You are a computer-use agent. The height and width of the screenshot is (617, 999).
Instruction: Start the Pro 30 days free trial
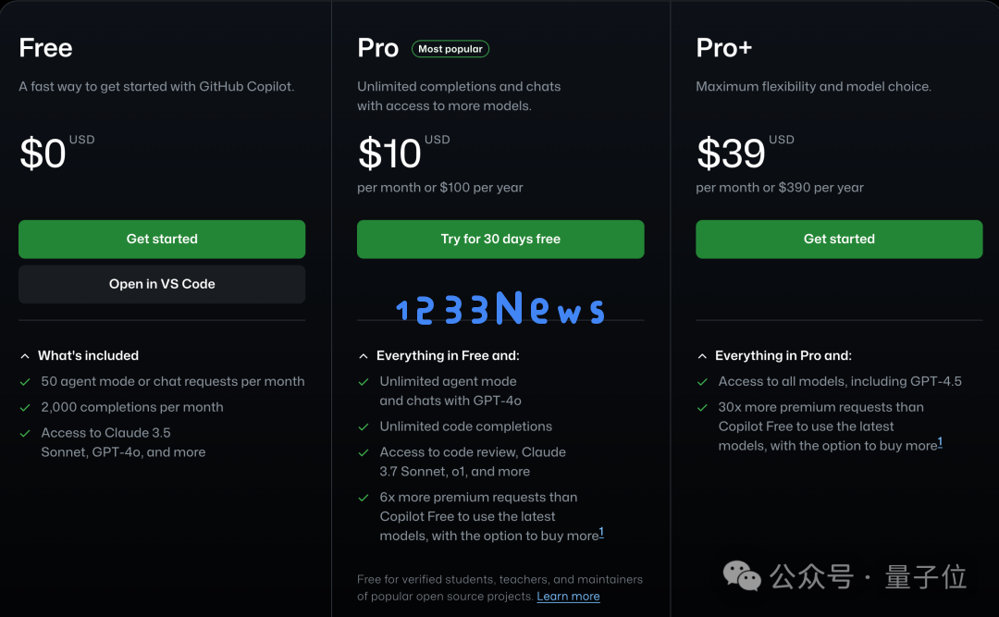click(500, 239)
